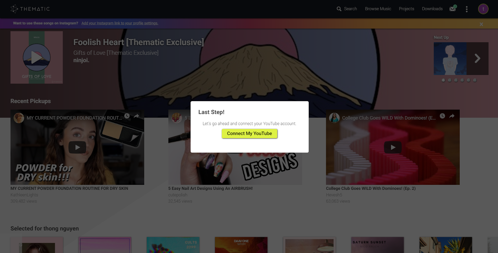The image size is (498, 253).
Task: Open the pink gradient album cover
Action: coord(105,245)
